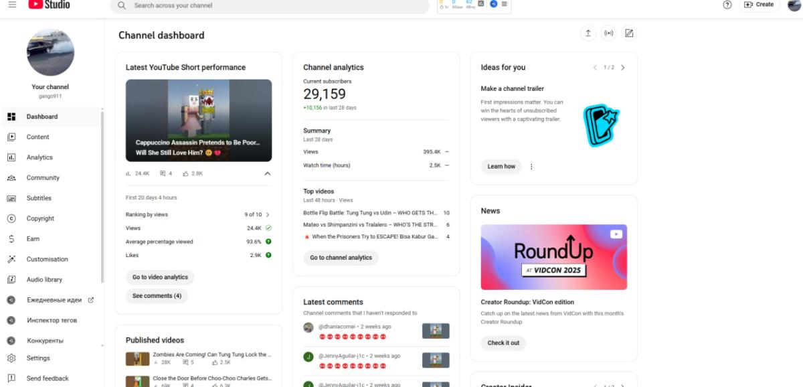Click Go to video analytics button
The image size is (803, 387).
click(160, 277)
